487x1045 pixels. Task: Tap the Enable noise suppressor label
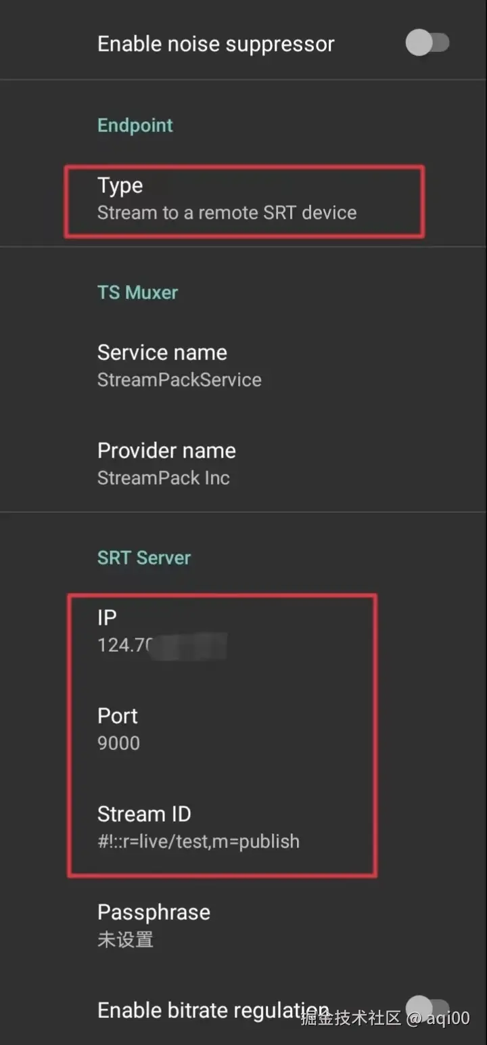pos(216,44)
